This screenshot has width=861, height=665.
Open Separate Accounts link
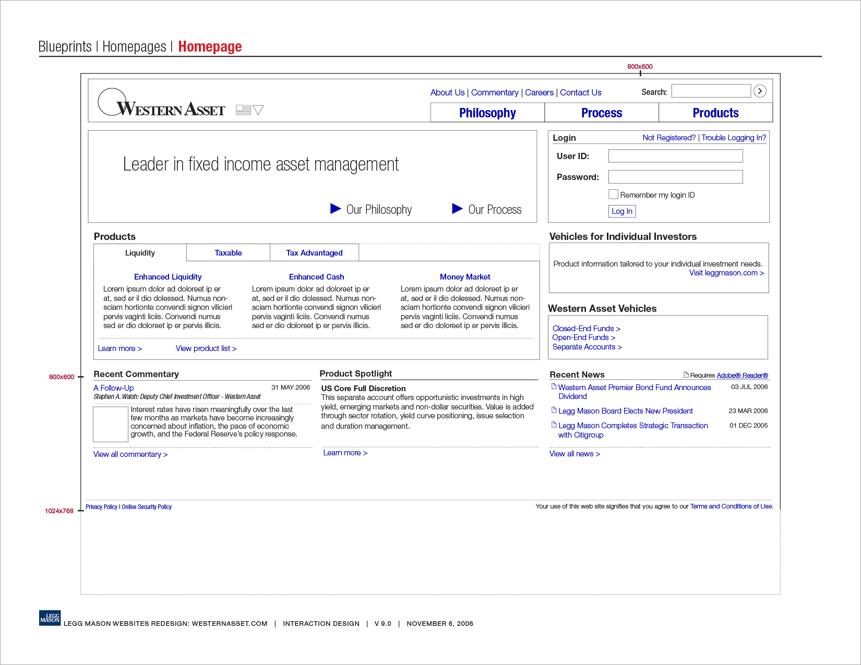point(587,347)
